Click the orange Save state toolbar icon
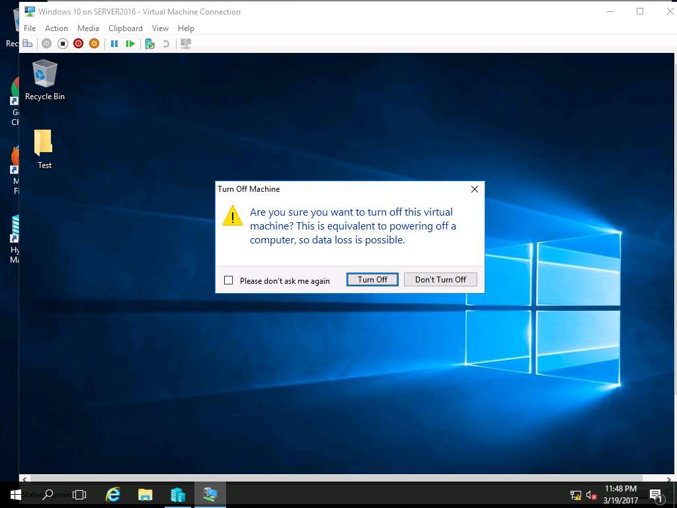This screenshot has width=677, height=508. [94, 44]
